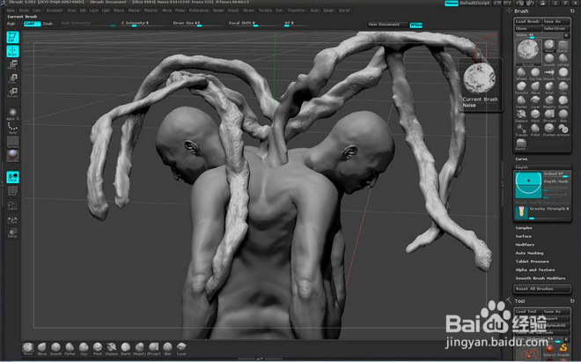Screen dimensions: 581x362
Task: Pick Layer brush in bottom shelf
Action: click(181, 349)
